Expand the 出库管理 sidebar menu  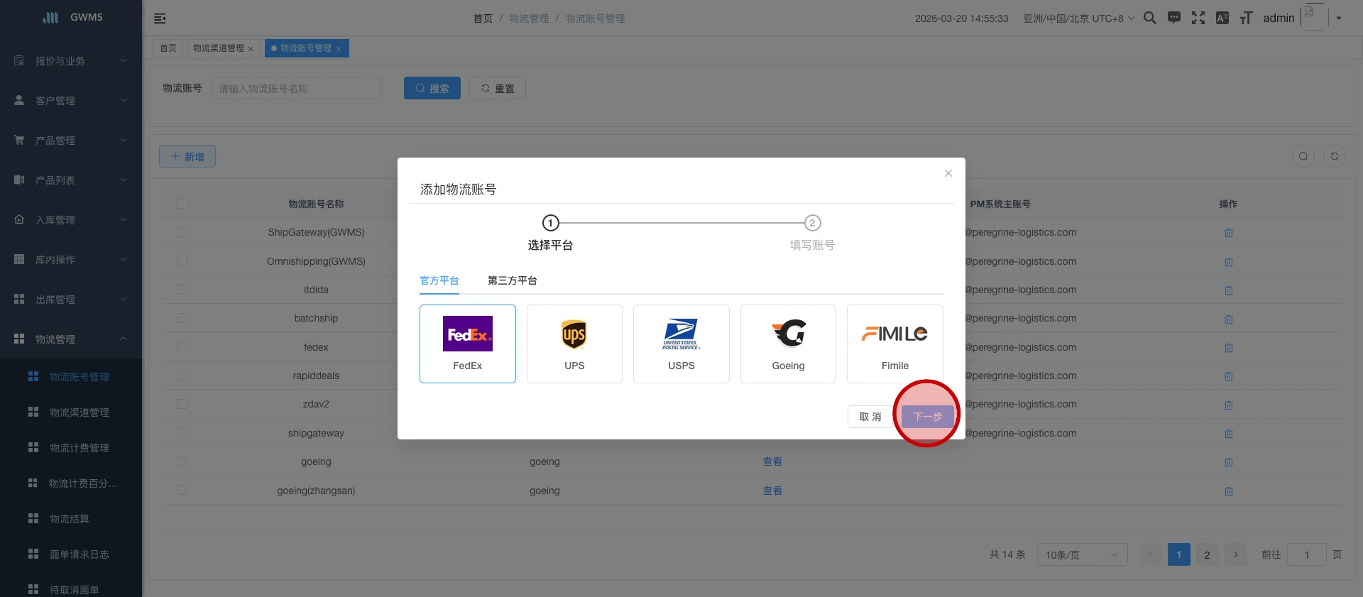click(71, 300)
